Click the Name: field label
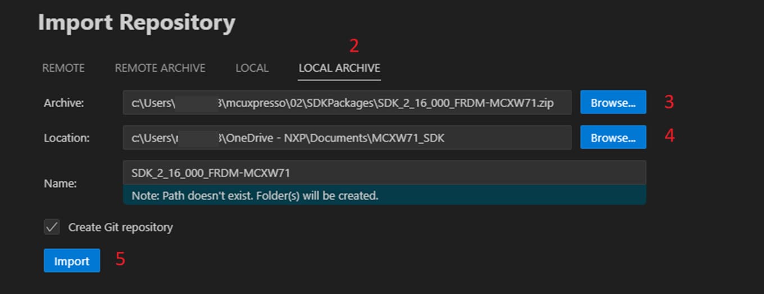 click(x=60, y=183)
